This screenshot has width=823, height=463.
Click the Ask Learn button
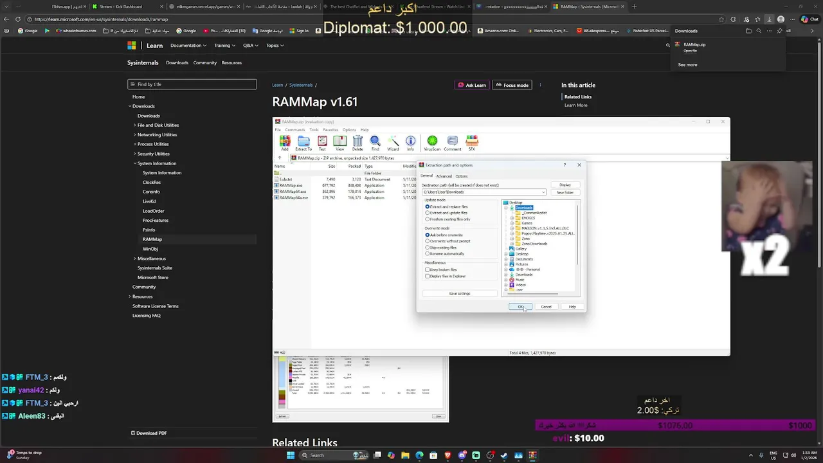[471, 85]
